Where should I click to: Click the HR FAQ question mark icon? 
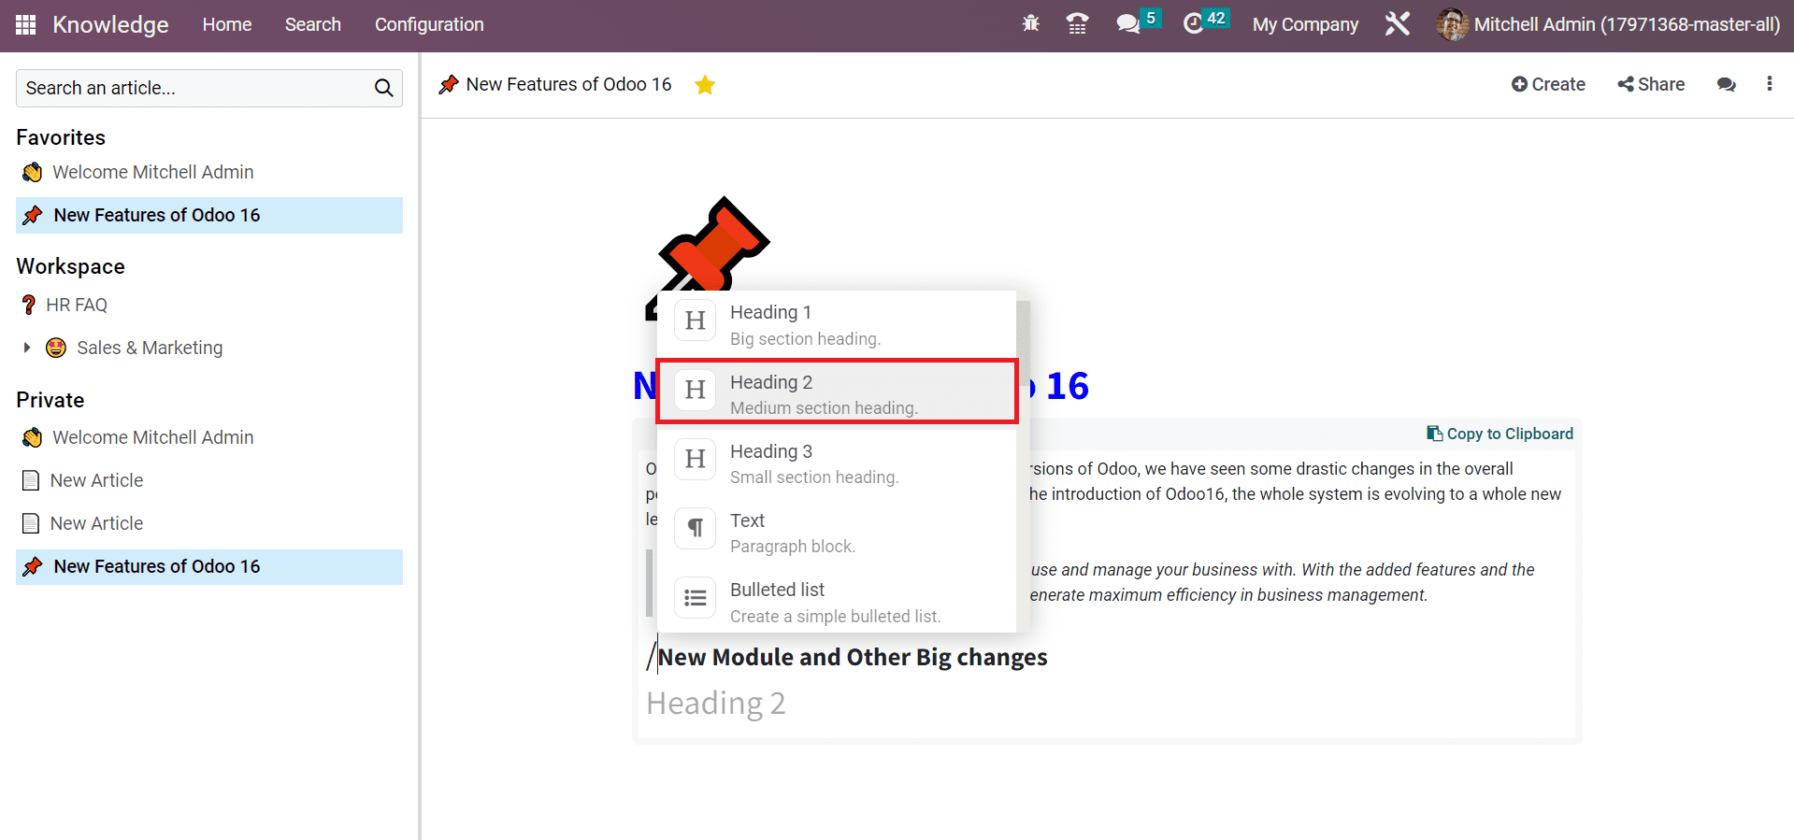[29, 305]
